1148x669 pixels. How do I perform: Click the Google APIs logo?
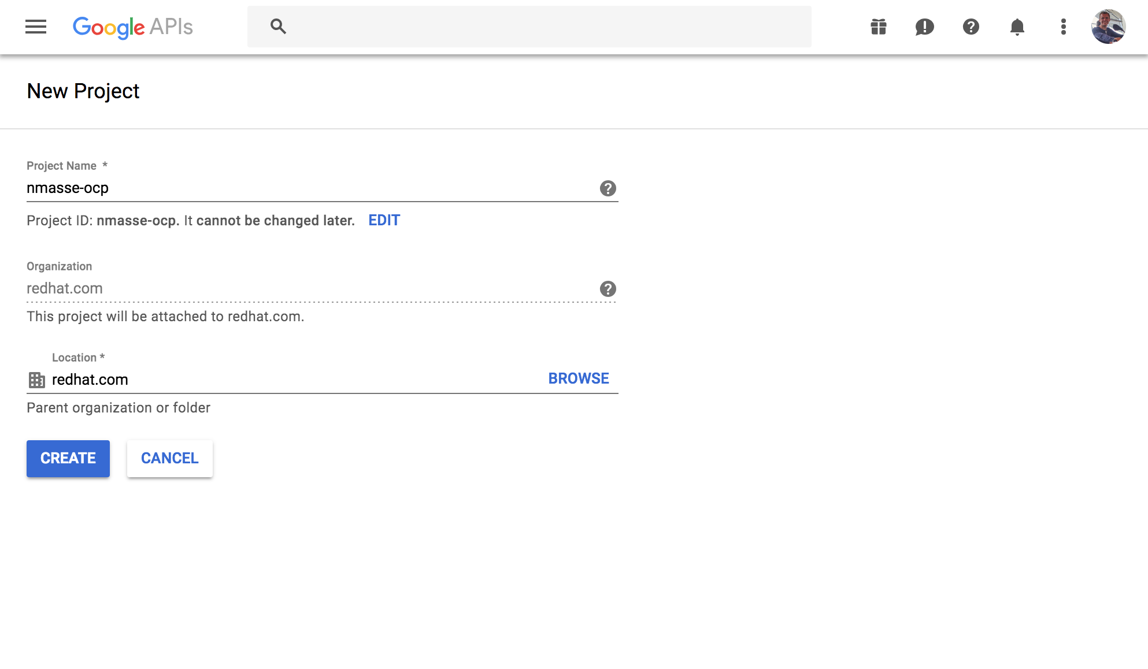[x=132, y=27]
